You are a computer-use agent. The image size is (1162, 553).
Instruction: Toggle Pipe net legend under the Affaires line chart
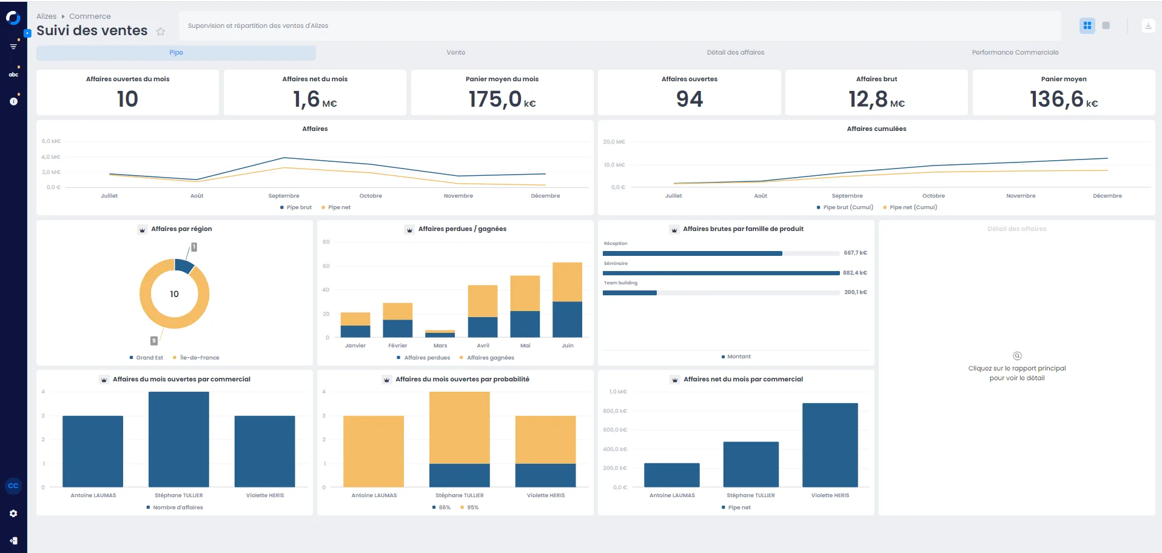point(336,207)
